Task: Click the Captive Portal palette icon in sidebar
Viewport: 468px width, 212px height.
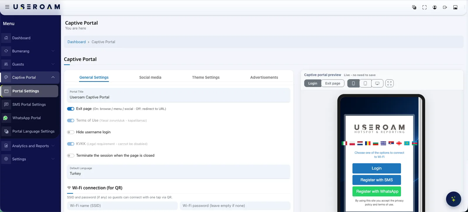Action: pyautogui.click(x=6, y=77)
